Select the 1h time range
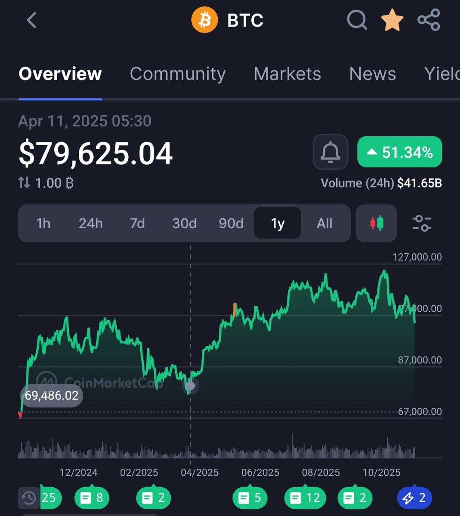This screenshot has height=516, width=460. (x=43, y=224)
